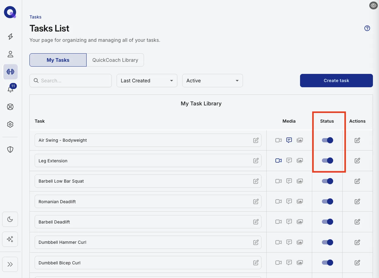This screenshot has height=278, width=379.
Task: Click video icon for Air Swing - Bodyweight
Action: pos(278,140)
